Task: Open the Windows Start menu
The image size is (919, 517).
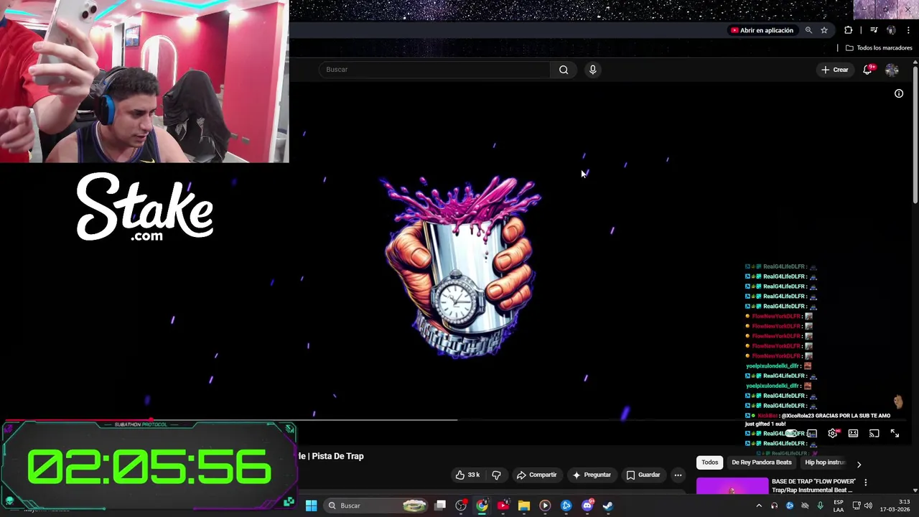Action: click(x=311, y=506)
